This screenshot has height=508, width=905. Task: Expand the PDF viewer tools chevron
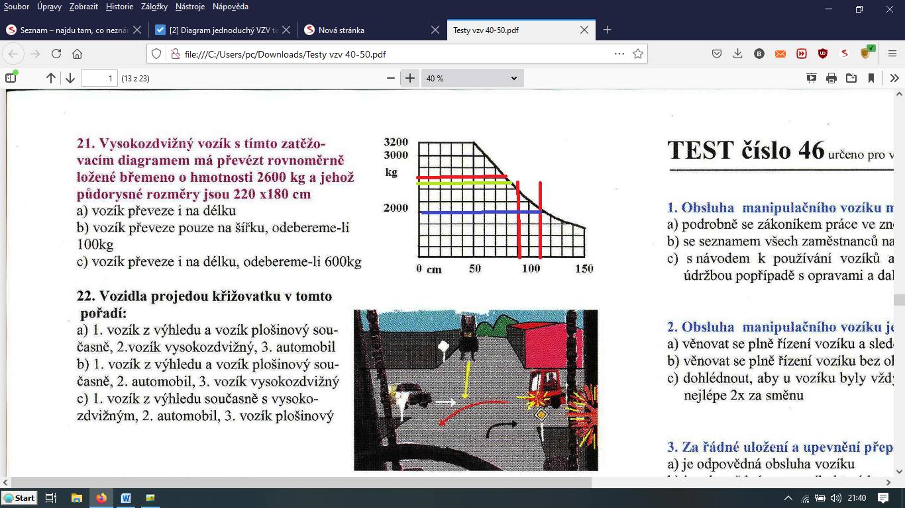tap(894, 78)
